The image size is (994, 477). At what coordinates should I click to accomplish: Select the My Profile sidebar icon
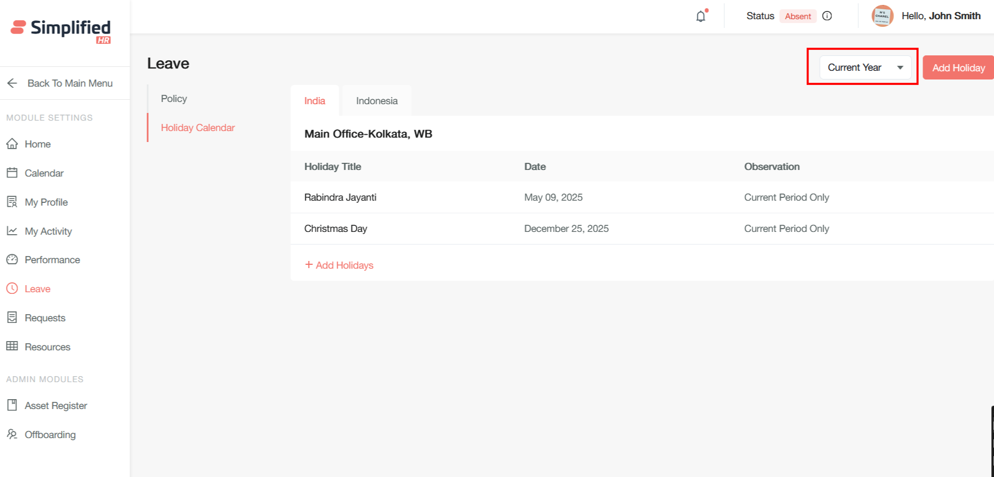(12, 202)
